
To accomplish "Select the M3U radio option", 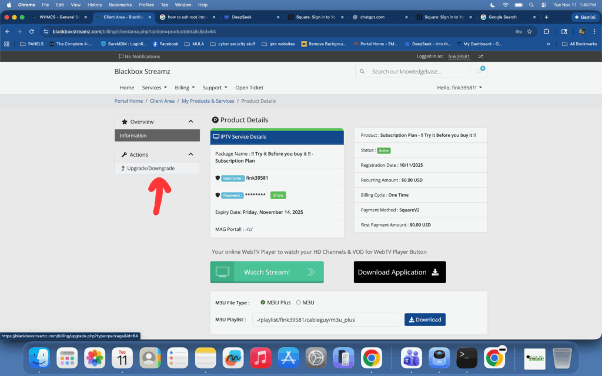I will (298, 303).
